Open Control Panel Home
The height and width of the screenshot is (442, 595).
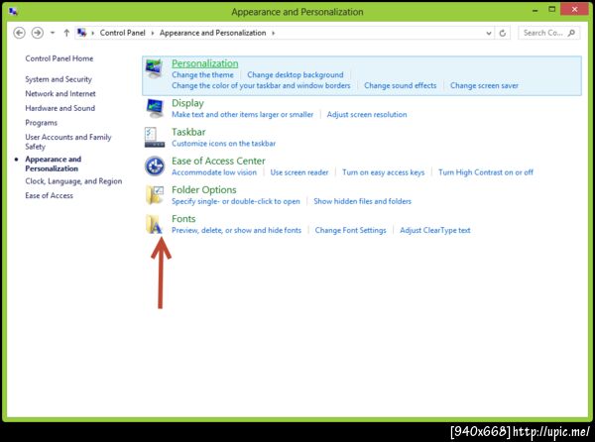59,58
